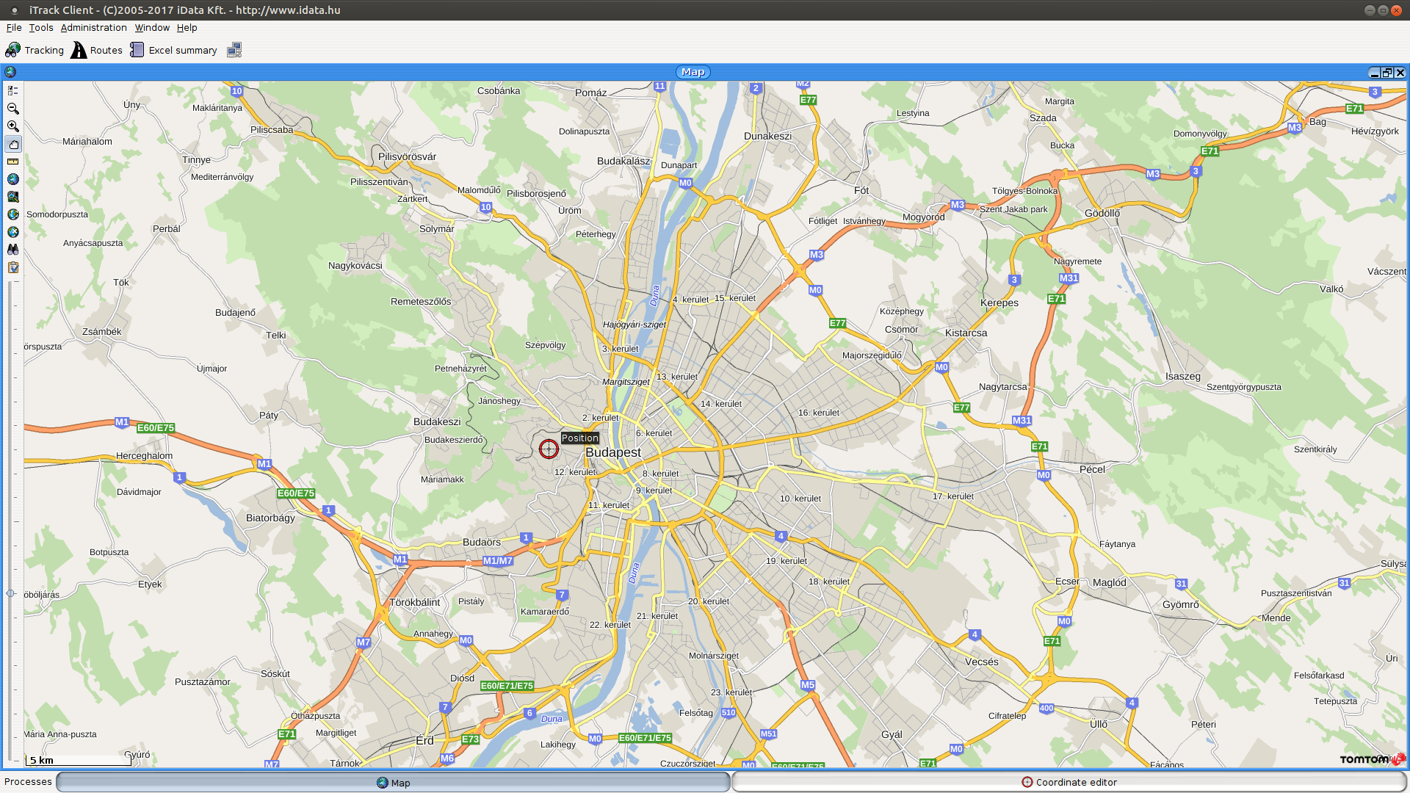Click the red Position marker on map
1410x793 pixels.
tap(549, 449)
